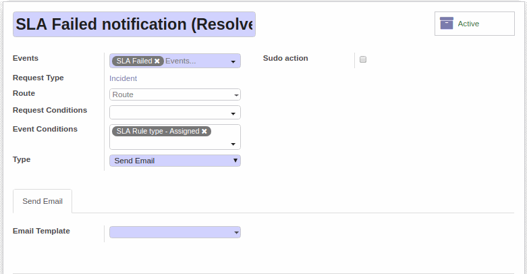The image size is (527, 274).
Task: Open the Event Conditions dropdown arrow
Action: click(x=233, y=144)
